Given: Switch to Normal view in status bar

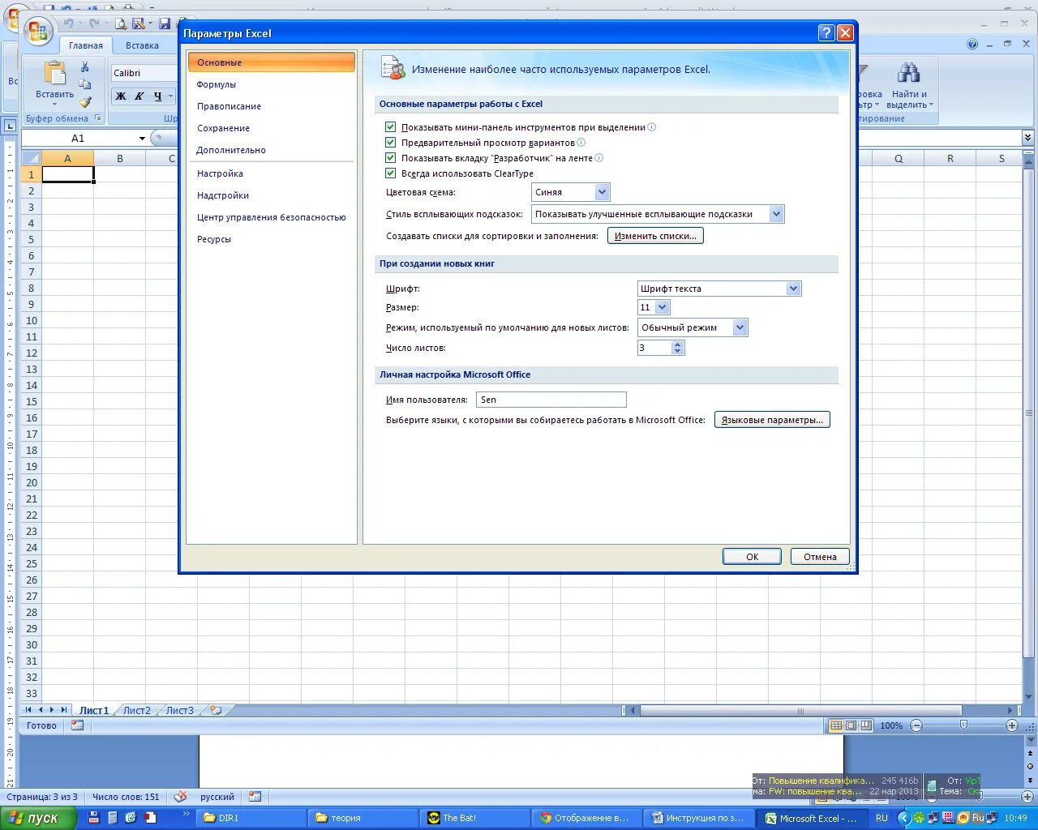Looking at the screenshot, I should pos(836,725).
